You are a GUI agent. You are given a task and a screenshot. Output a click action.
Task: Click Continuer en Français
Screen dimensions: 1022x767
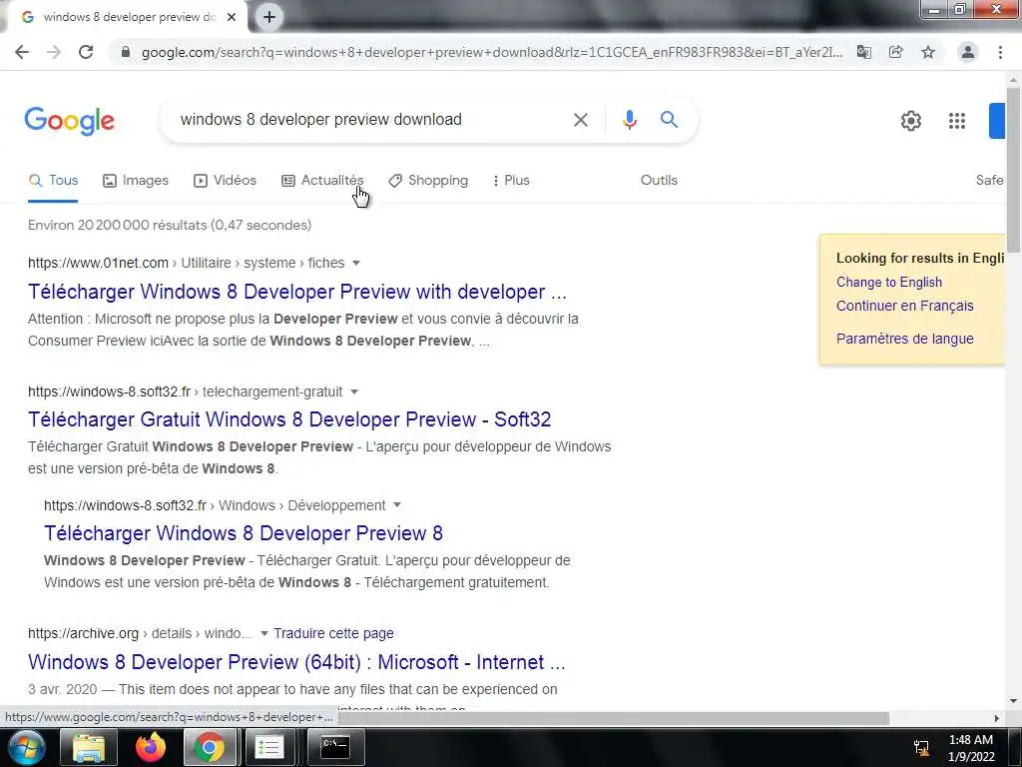904,306
